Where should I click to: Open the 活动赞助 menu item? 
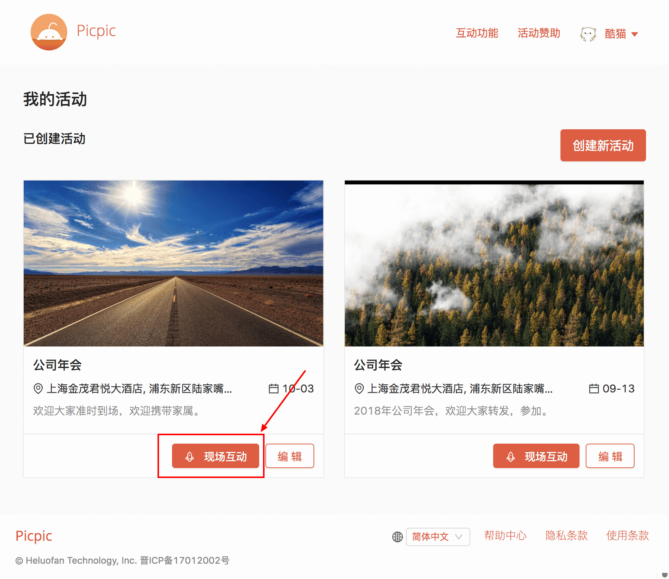tap(539, 33)
